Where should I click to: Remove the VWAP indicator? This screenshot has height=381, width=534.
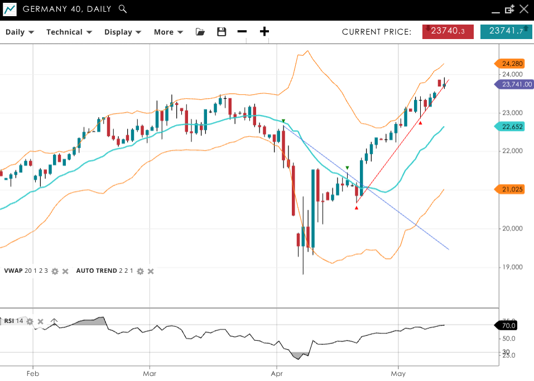click(65, 271)
